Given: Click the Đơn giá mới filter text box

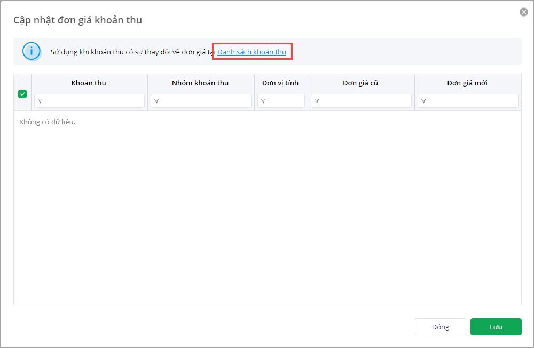Looking at the screenshot, I should (x=472, y=101).
